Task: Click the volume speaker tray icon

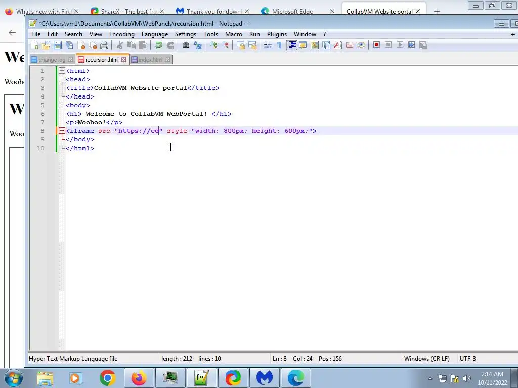Action: (466, 378)
